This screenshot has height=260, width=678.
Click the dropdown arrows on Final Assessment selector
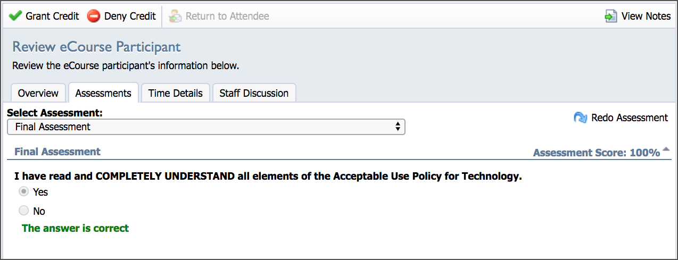pos(397,127)
